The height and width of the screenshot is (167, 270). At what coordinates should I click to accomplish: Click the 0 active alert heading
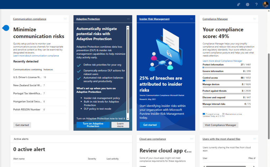point(29,149)
